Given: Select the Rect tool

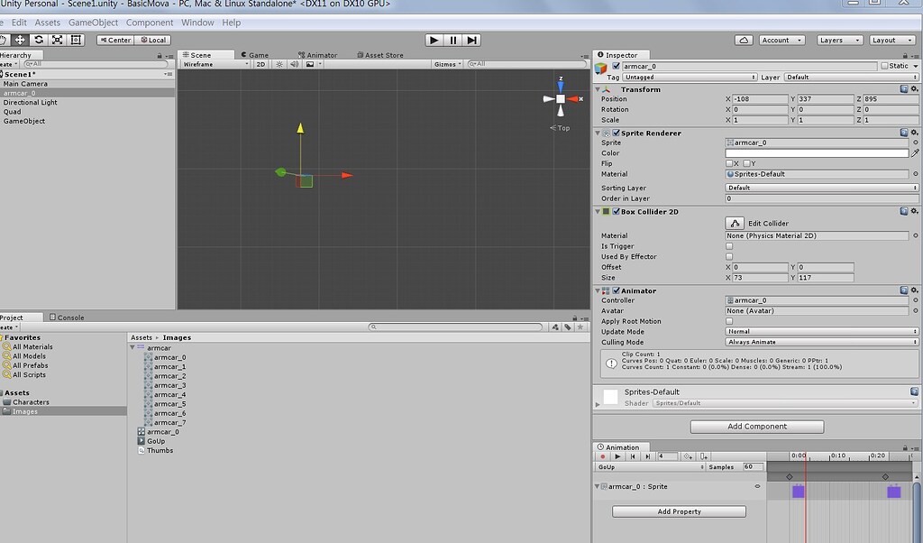Looking at the screenshot, I should click(x=76, y=40).
